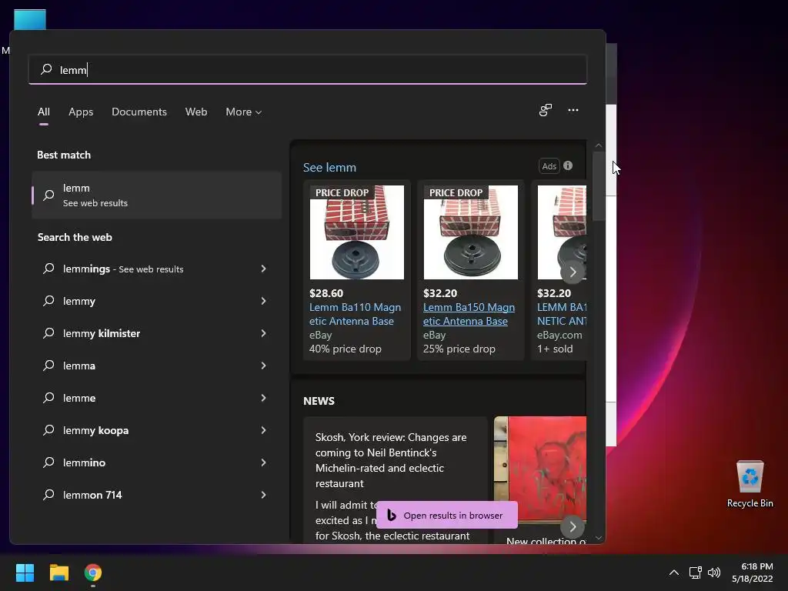Open the Lemm Ba110 Magnetic Antenna Base link
The height and width of the screenshot is (591, 788).
pos(355,314)
